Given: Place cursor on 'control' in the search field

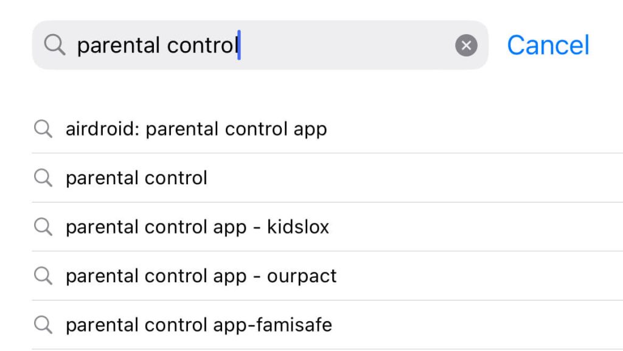Looking at the screenshot, I should coord(202,45).
